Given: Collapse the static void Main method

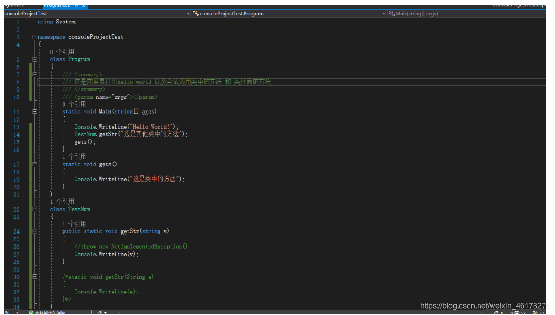Looking at the screenshot, I should tap(35, 112).
